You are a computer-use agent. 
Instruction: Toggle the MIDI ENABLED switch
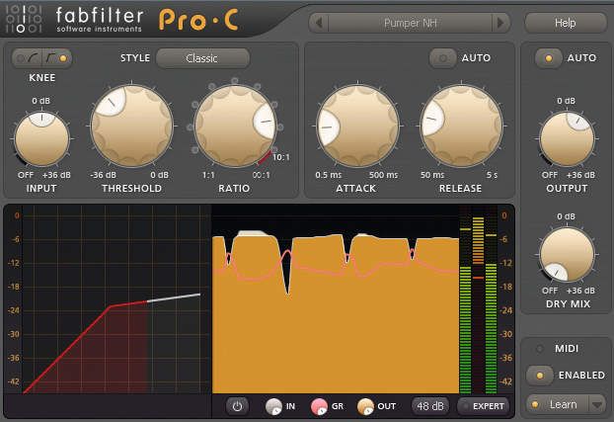click(540, 376)
